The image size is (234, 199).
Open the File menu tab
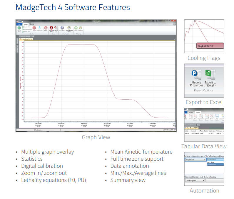coord(20,24)
